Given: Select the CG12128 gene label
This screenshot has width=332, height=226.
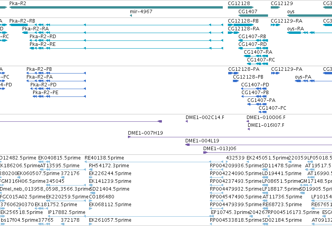Looking at the screenshot, I should coord(239,4).
